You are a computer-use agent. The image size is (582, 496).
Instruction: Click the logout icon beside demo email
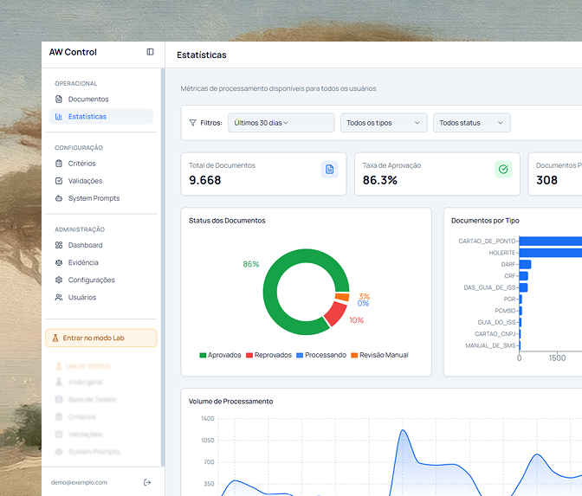click(147, 482)
